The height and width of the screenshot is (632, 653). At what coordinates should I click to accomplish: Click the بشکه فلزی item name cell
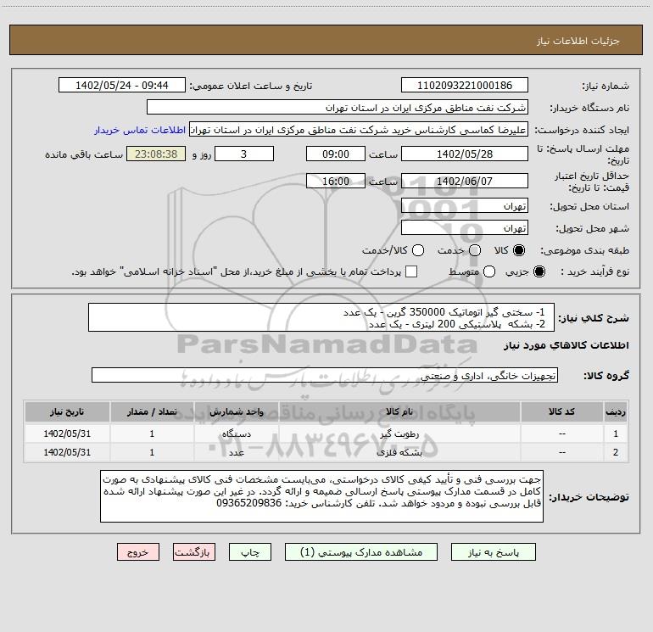click(399, 452)
